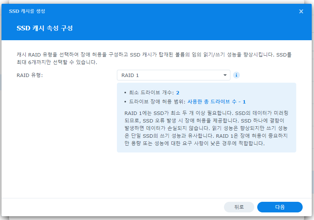Close the SSD cache creation dialog
Image resolution: width=314 pixels, height=220 pixels.
coord(301,11)
